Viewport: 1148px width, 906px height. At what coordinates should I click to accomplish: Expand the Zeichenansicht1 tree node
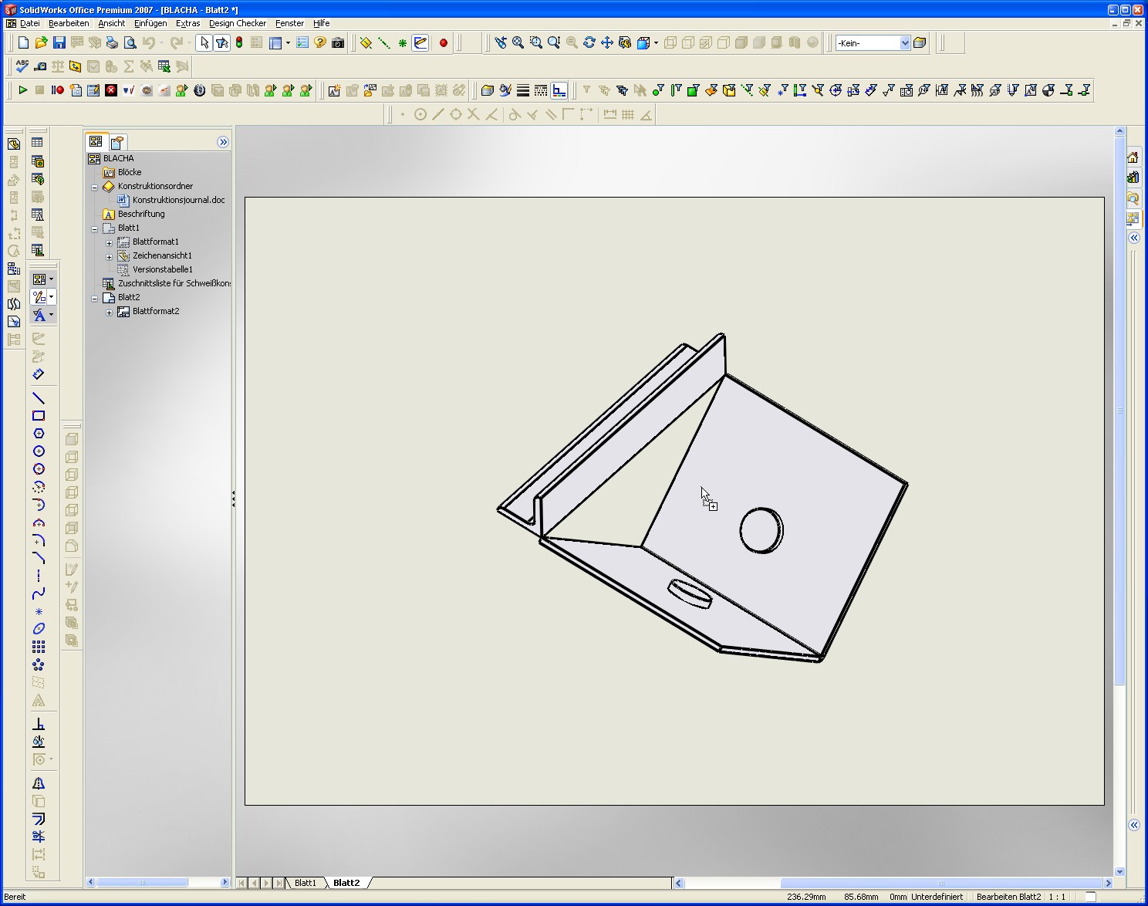109,256
